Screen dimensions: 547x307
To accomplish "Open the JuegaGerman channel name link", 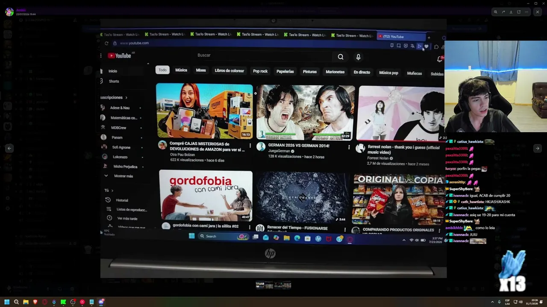I will click(x=279, y=151).
